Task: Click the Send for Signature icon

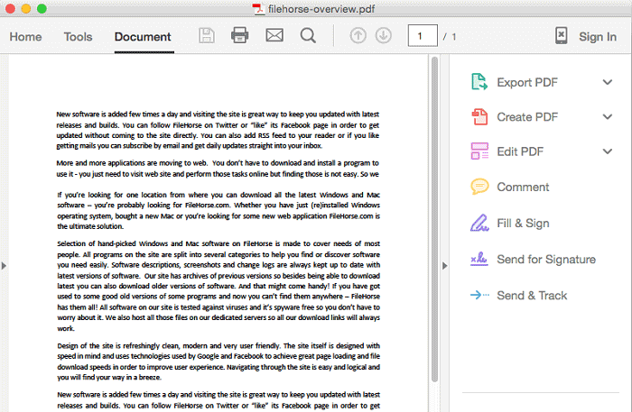Action: (x=479, y=260)
